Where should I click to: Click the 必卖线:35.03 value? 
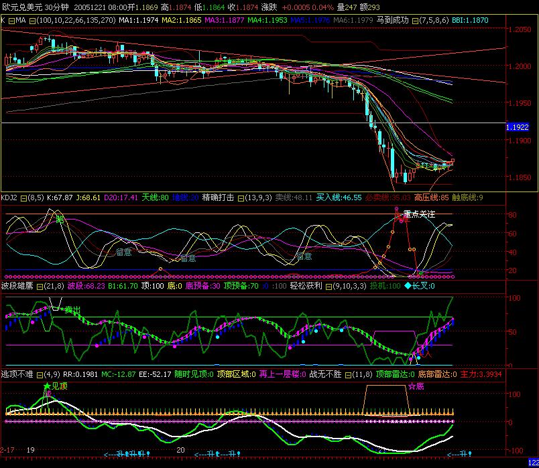tap(388, 198)
